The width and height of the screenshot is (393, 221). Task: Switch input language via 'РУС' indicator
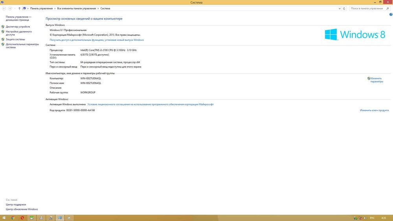[x=372, y=218]
